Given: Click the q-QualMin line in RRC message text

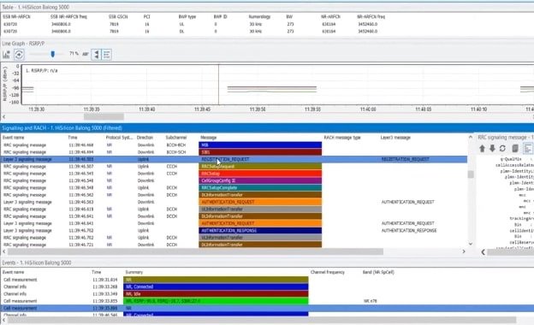Looking at the screenshot, I should 511,159.
